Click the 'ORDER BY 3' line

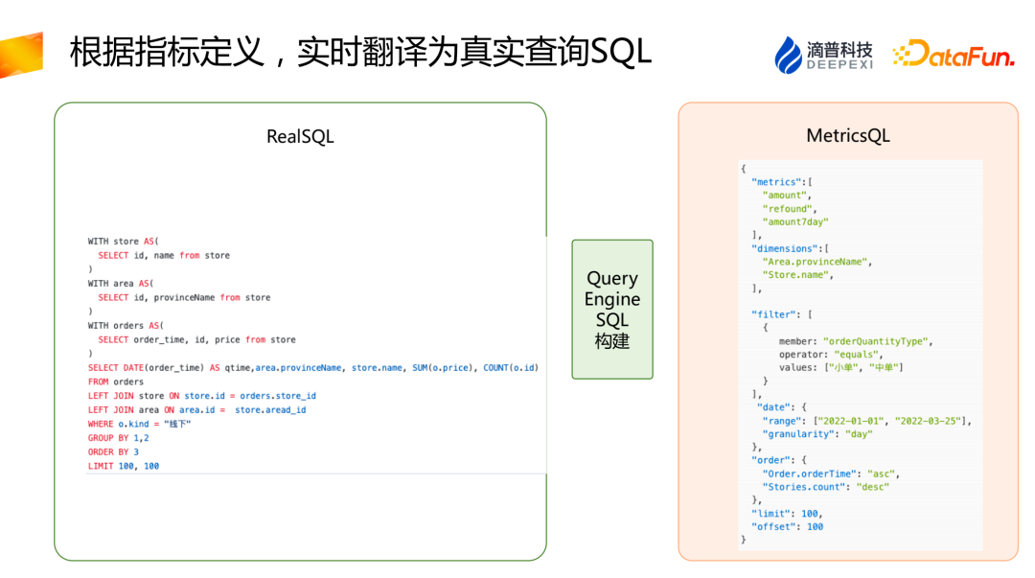113,451
